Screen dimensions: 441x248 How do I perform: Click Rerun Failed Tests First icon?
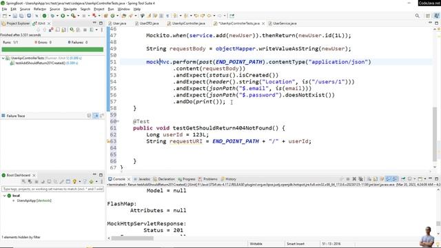coord(78,30)
